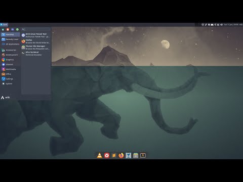Click the pen-shaped tray icon

pos(206,25)
